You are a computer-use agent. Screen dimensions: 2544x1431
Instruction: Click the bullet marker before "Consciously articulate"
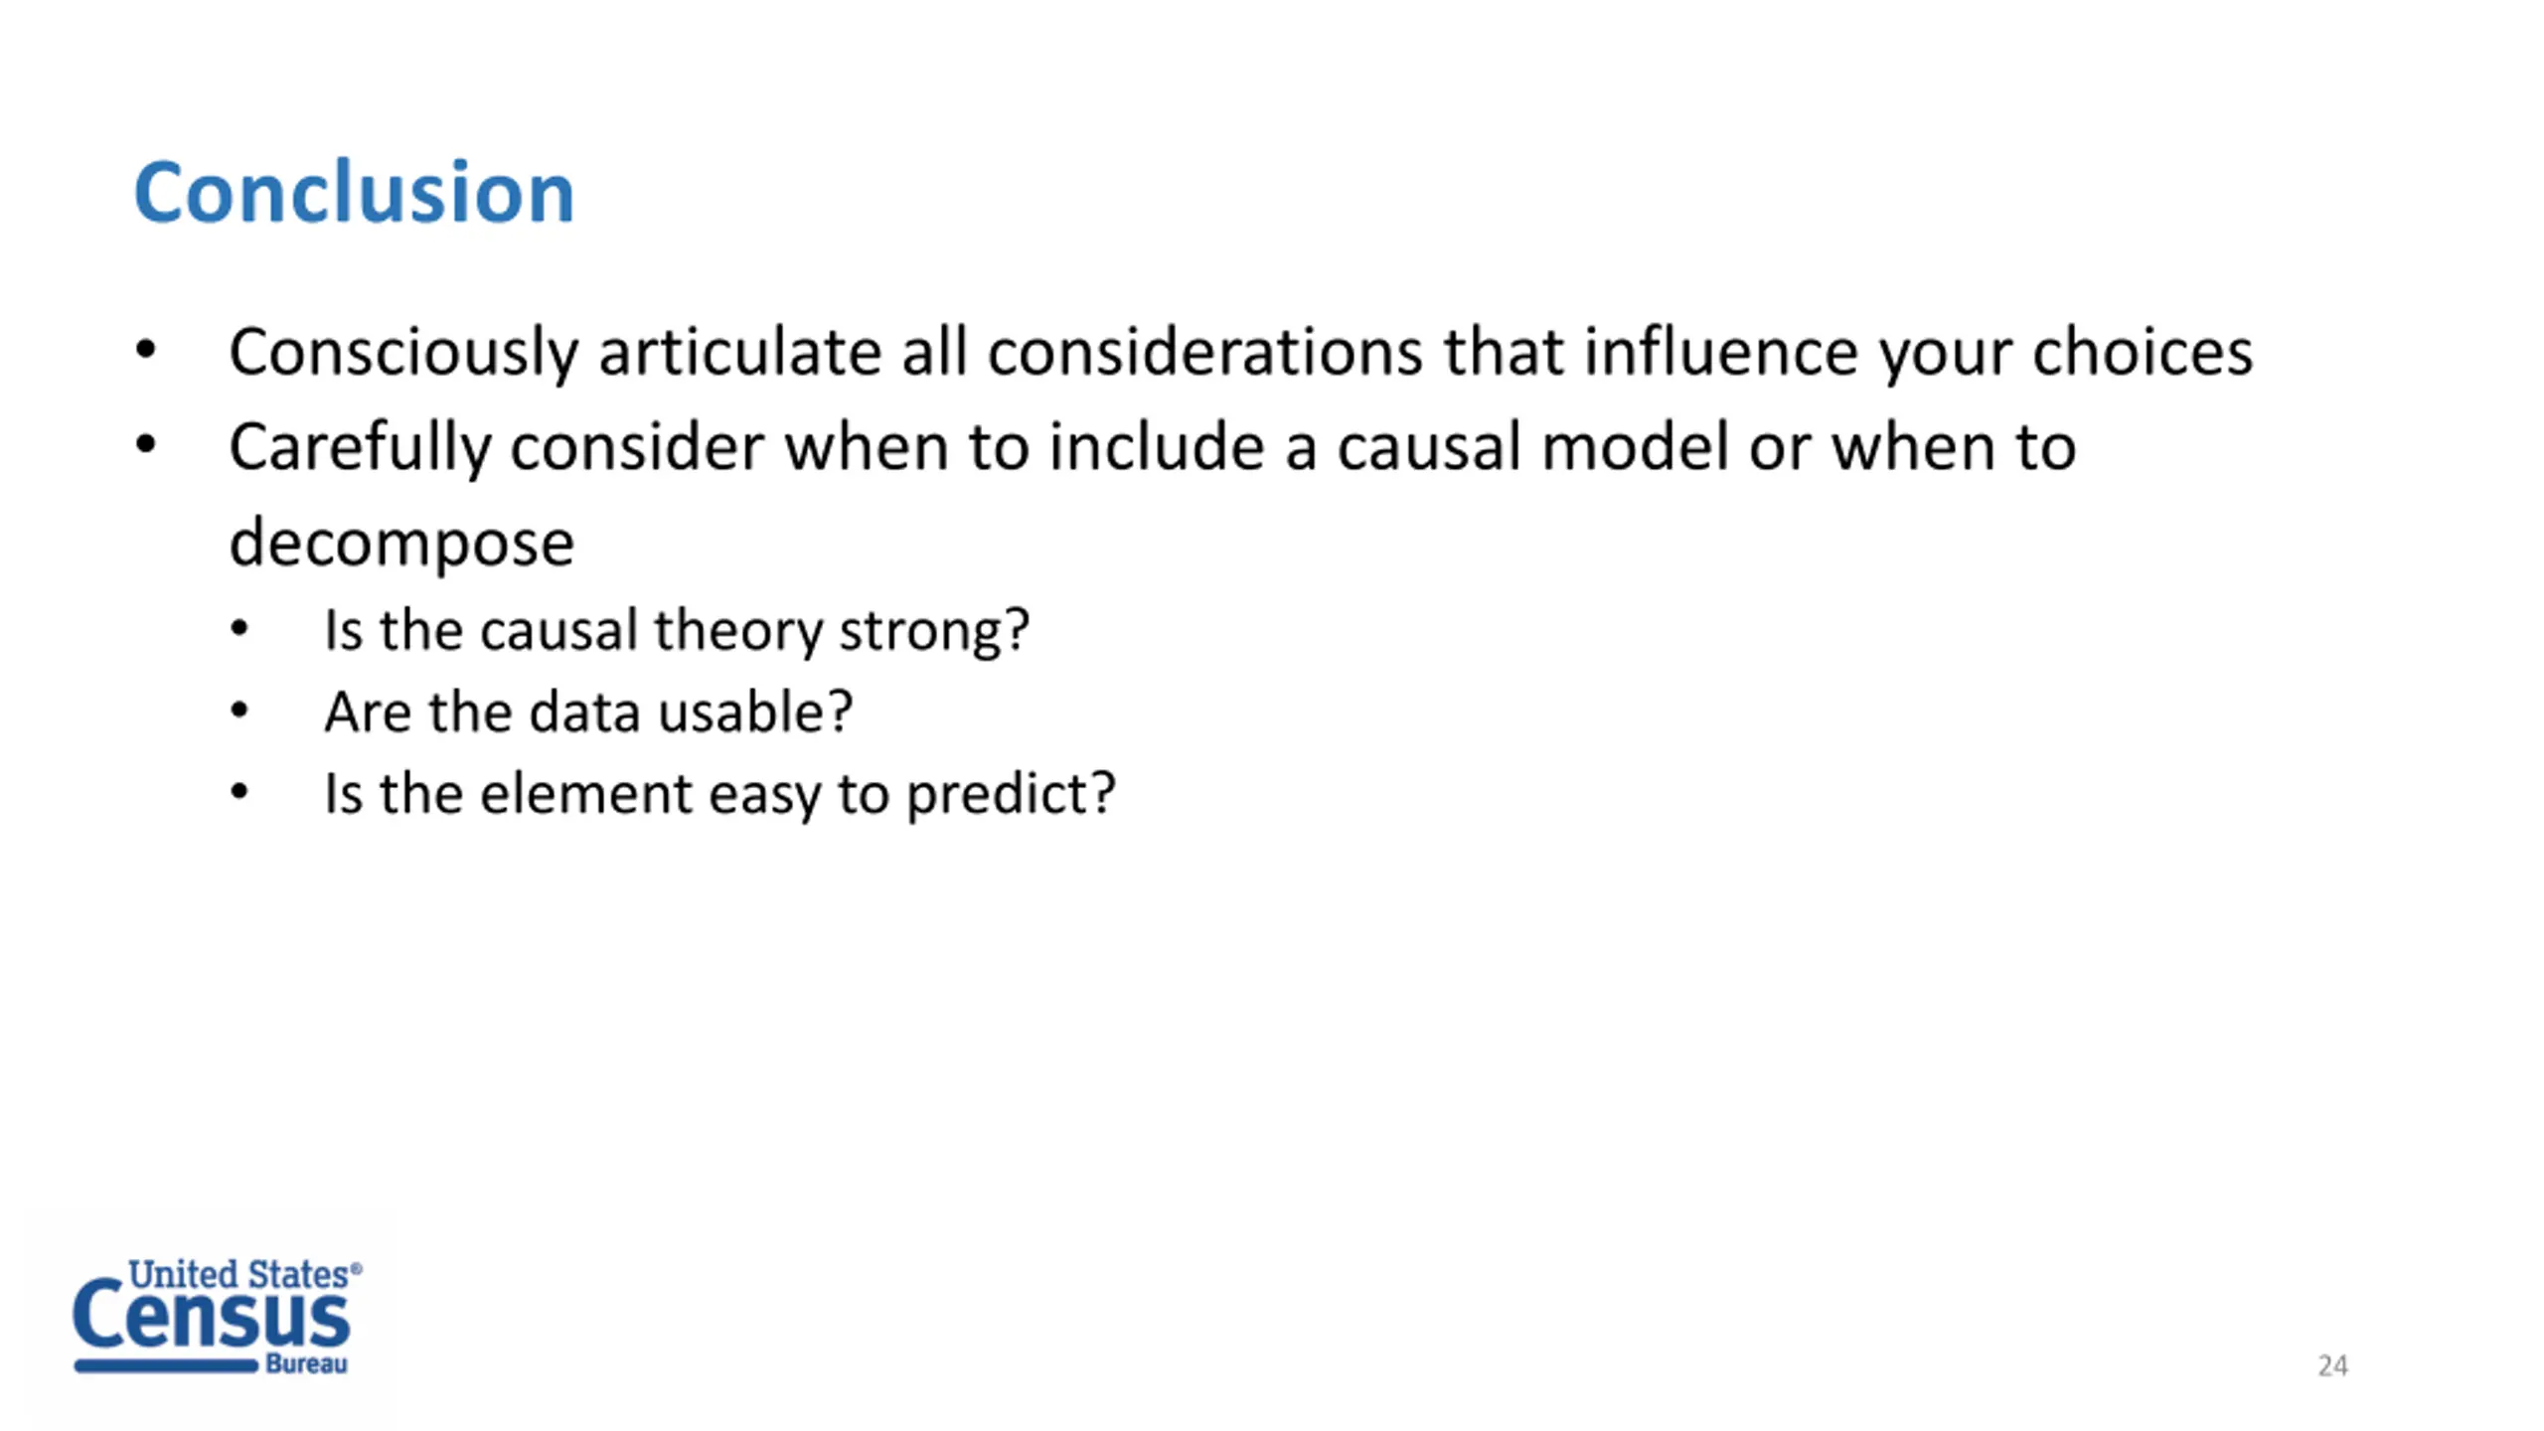point(146,349)
